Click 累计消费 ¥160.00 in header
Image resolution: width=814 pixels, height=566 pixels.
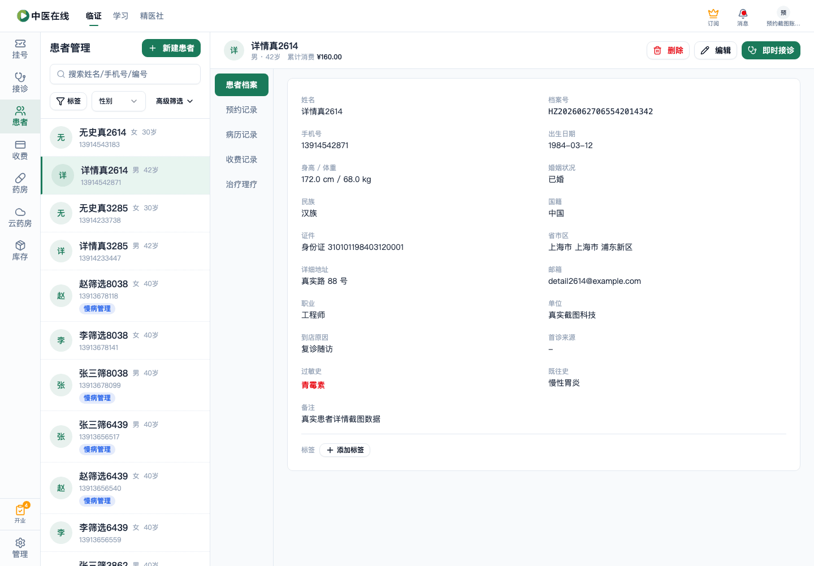tap(315, 57)
